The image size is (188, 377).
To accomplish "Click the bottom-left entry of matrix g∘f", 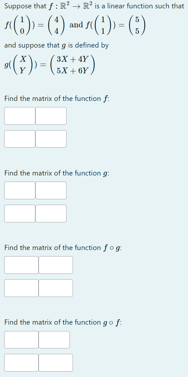I will [21, 363].
